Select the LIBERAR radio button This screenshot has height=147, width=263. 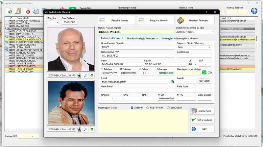click(x=132, y=107)
